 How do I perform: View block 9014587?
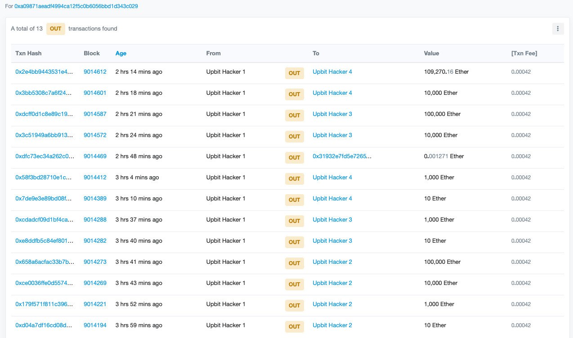95,114
